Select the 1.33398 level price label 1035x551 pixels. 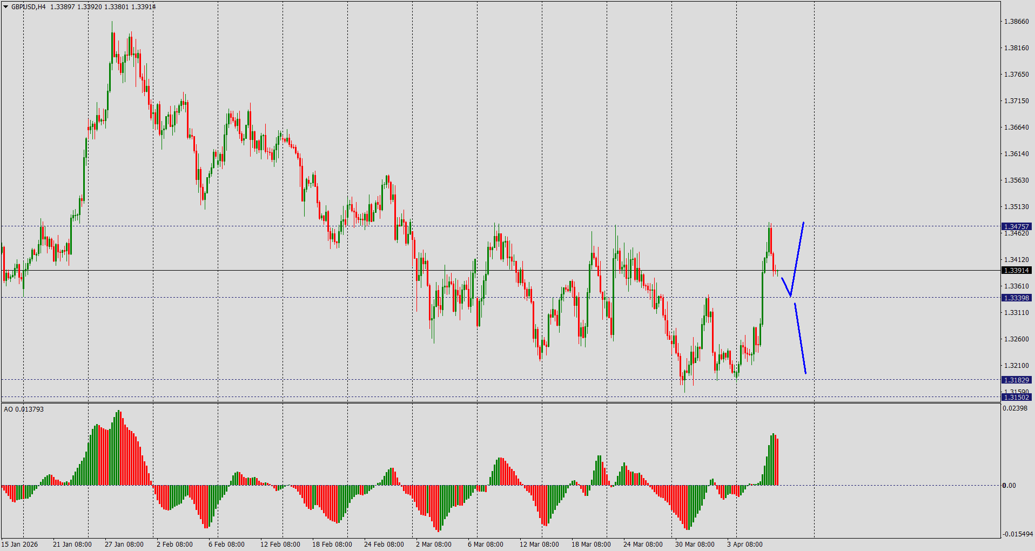1016,298
